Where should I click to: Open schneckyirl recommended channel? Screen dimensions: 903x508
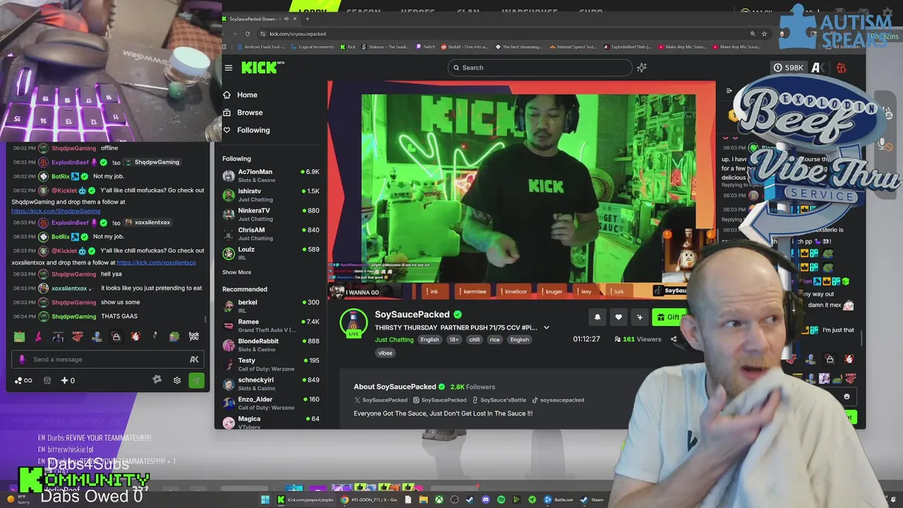271,384
